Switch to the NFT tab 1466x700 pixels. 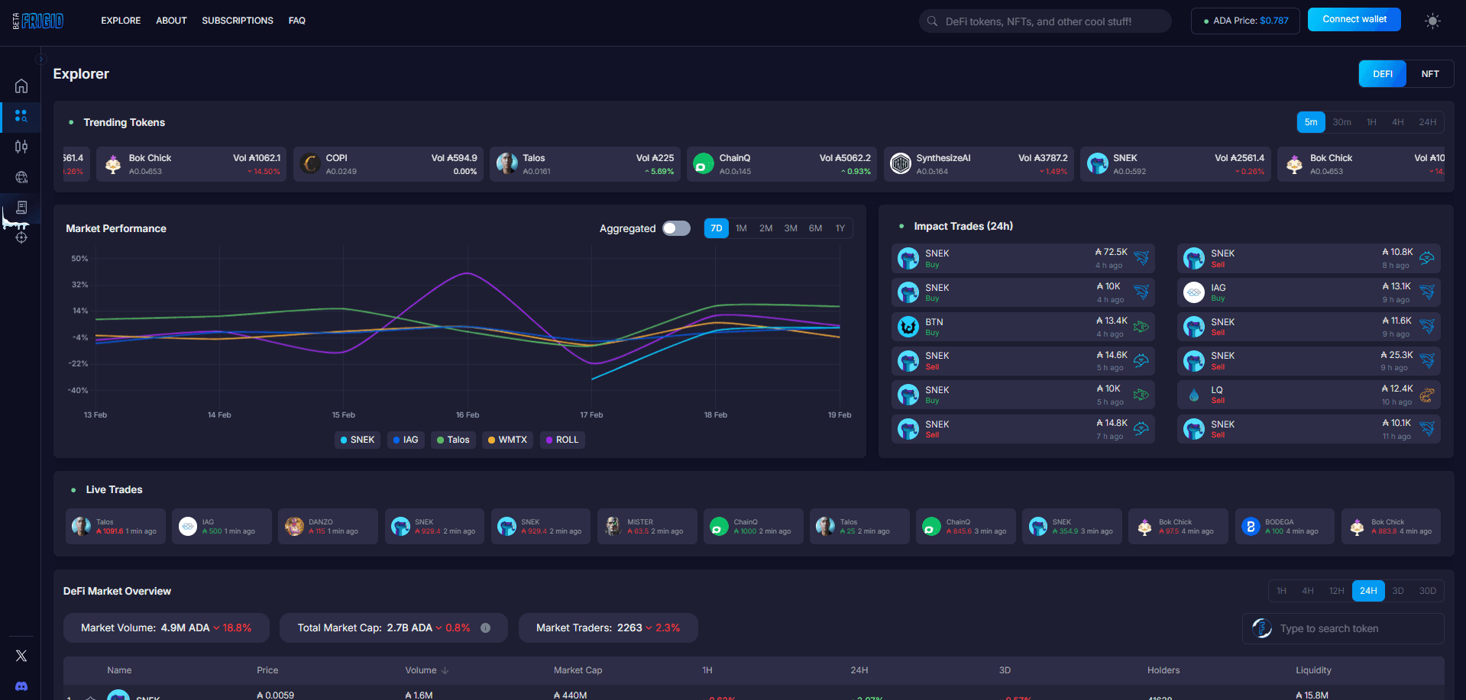[1429, 74]
